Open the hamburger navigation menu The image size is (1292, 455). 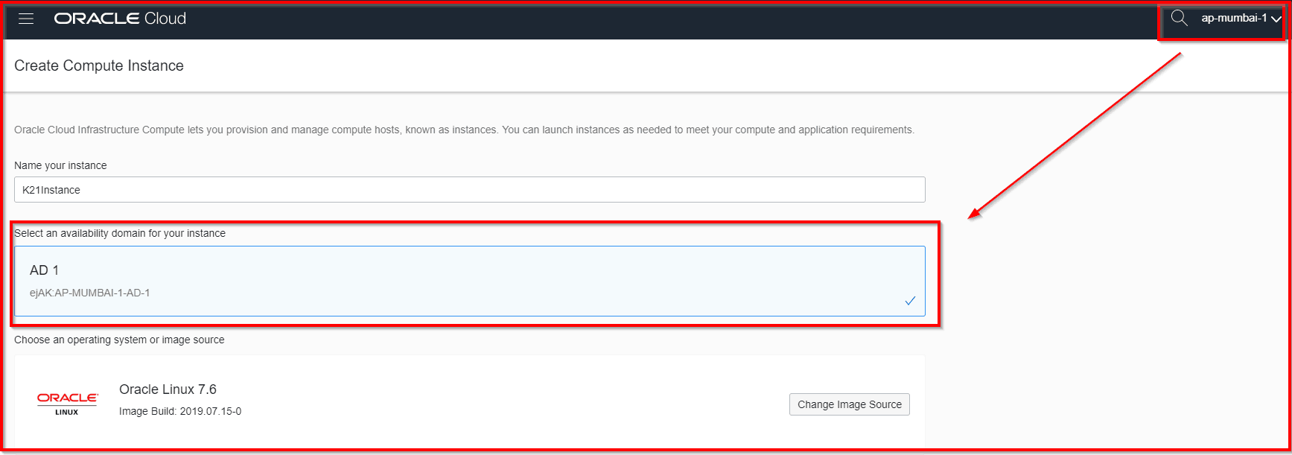pyautogui.click(x=26, y=19)
